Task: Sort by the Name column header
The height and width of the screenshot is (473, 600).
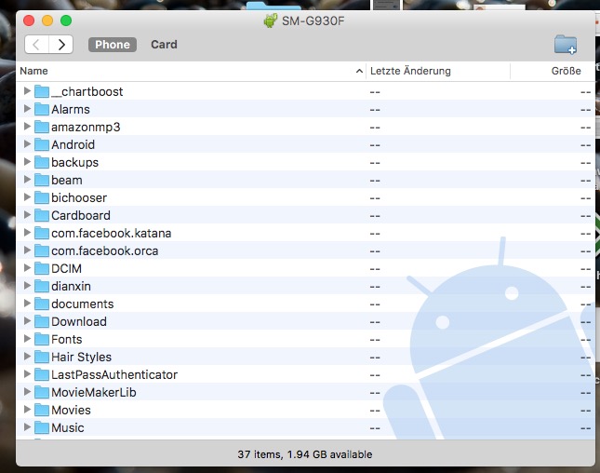Action: [x=186, y=71]
